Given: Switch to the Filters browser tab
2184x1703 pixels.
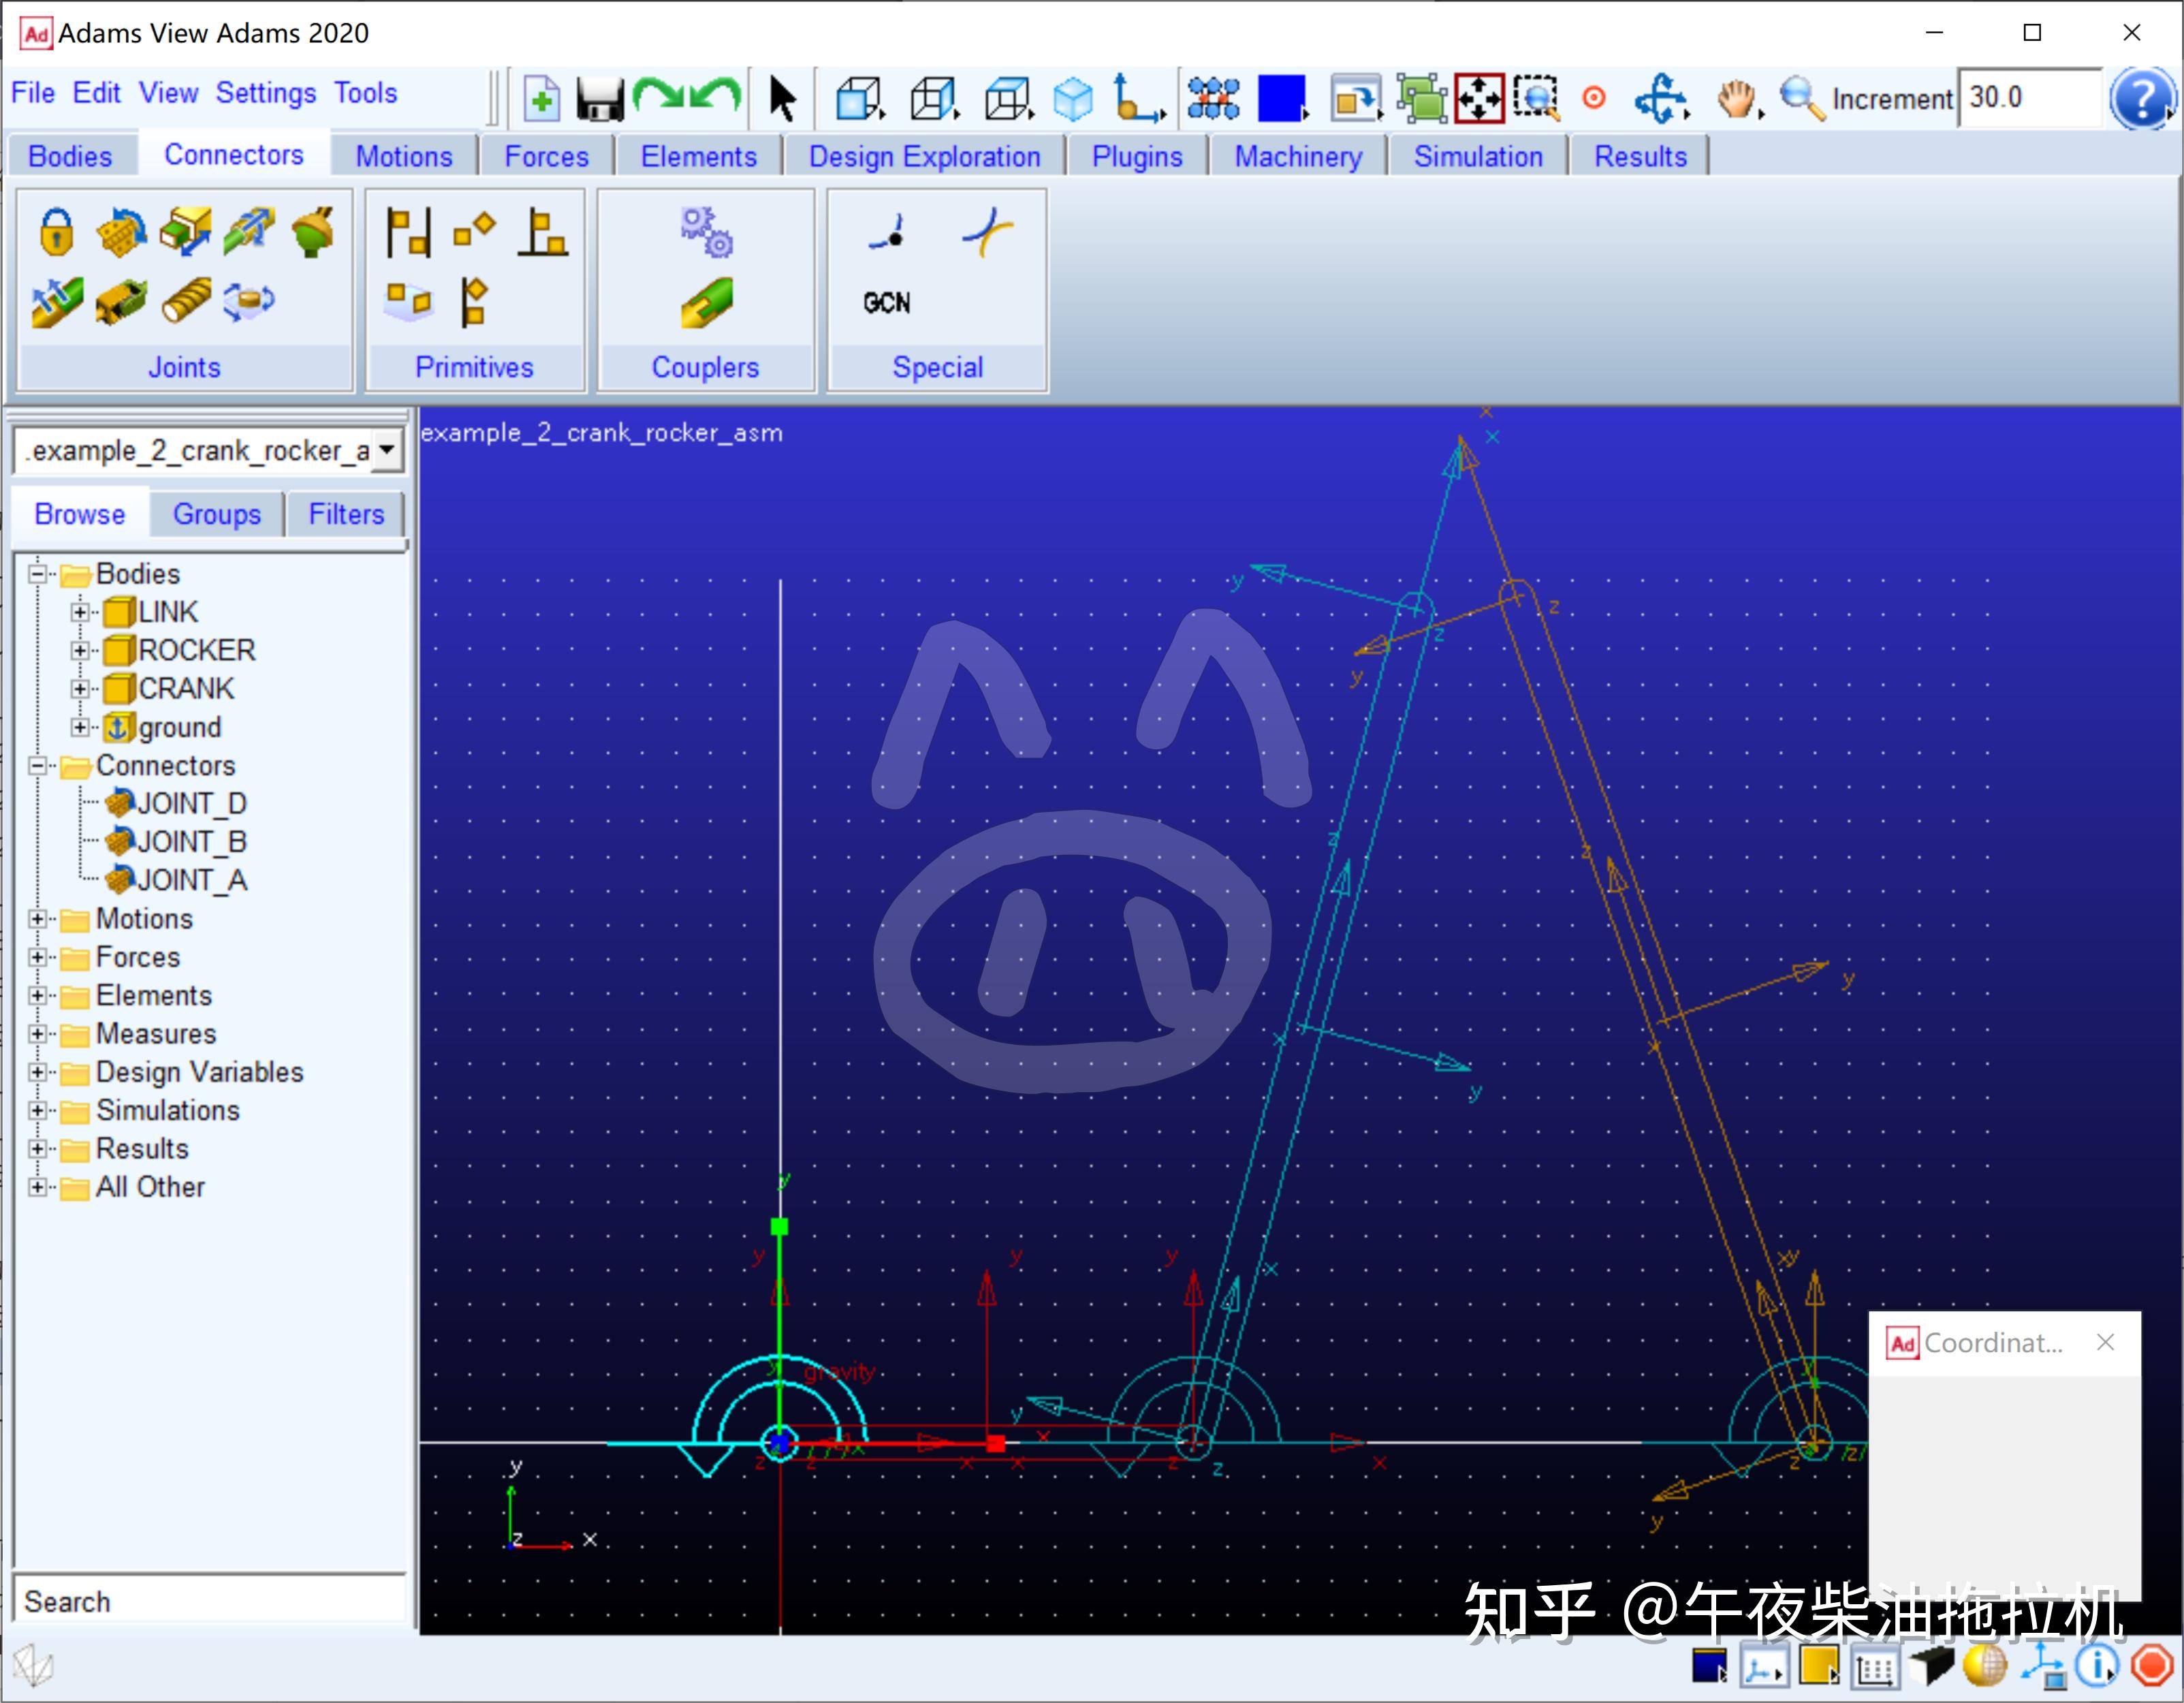Looking at the screenshot, I should point(346,514).
